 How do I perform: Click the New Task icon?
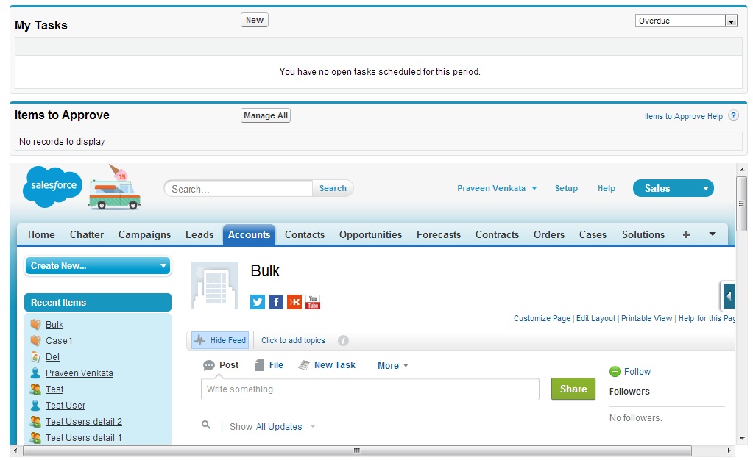coord(304,365)
